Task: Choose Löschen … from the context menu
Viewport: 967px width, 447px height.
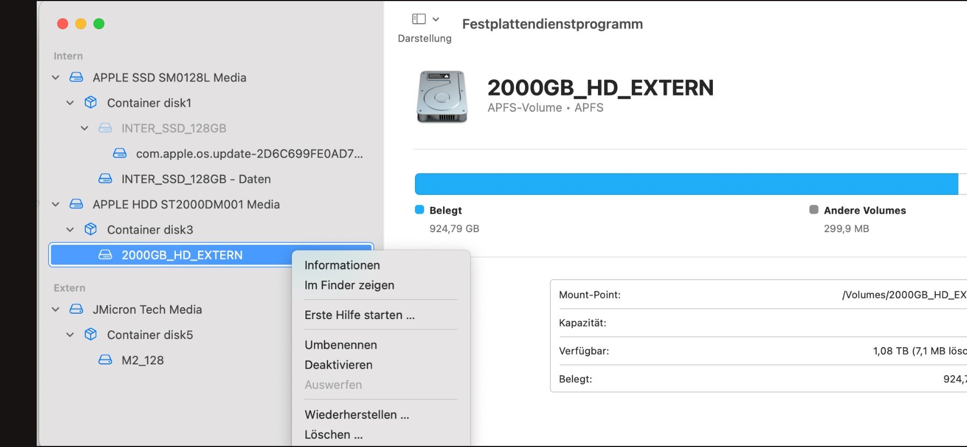Action: 333,435
